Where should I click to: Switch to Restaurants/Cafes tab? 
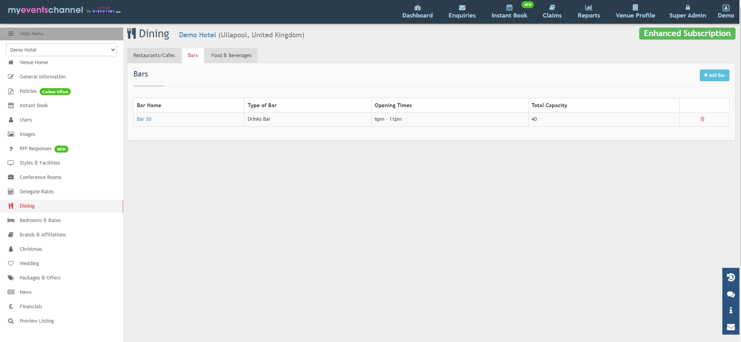154,56
